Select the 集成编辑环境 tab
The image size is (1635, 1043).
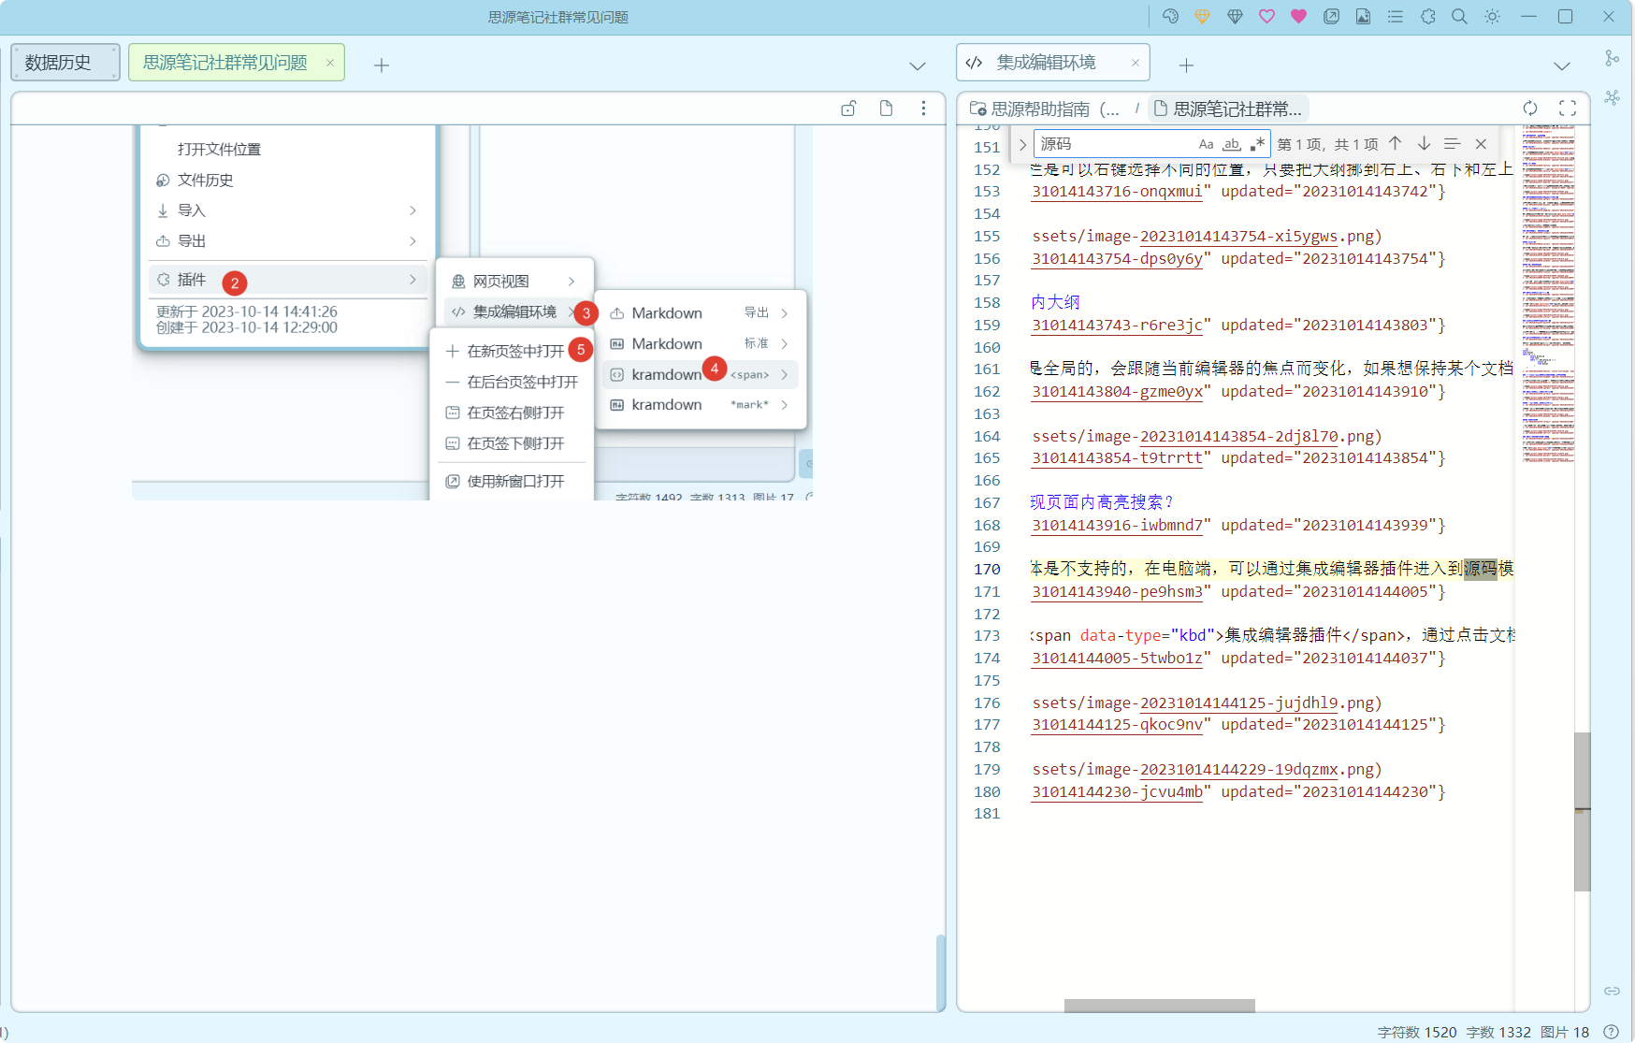click(x=1046, y=63)
